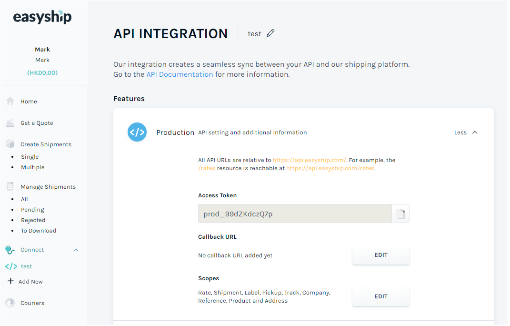Viewport: 510px width, 326px height.
Task: Click the plus icon for Add New
Action: (11, 281)
